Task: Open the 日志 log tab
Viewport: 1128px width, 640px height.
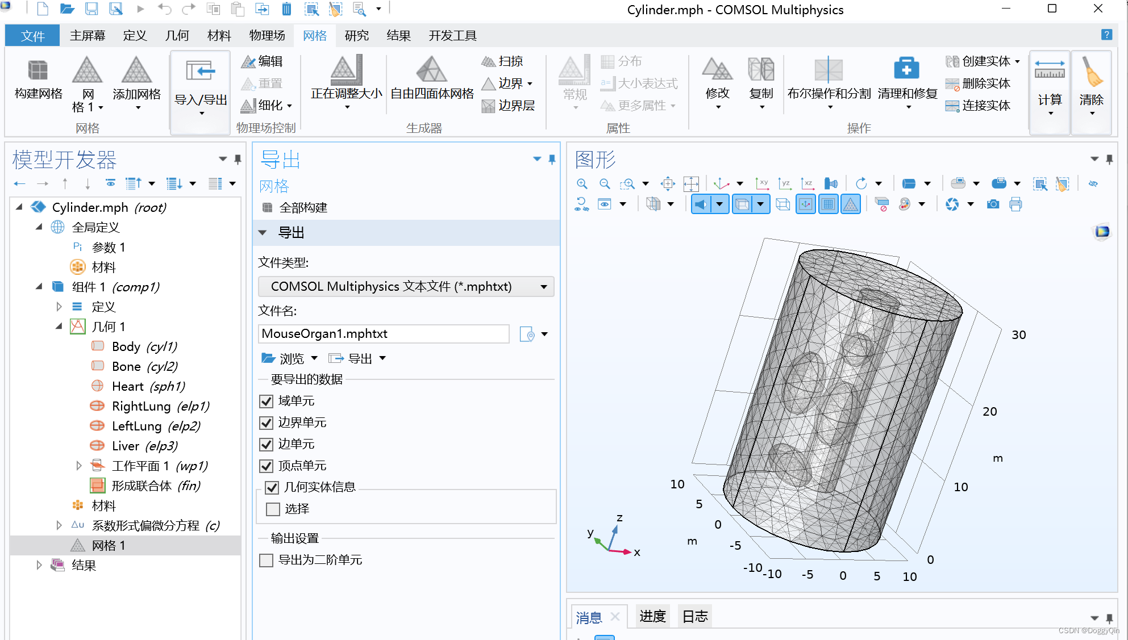Action: [694, 616]
